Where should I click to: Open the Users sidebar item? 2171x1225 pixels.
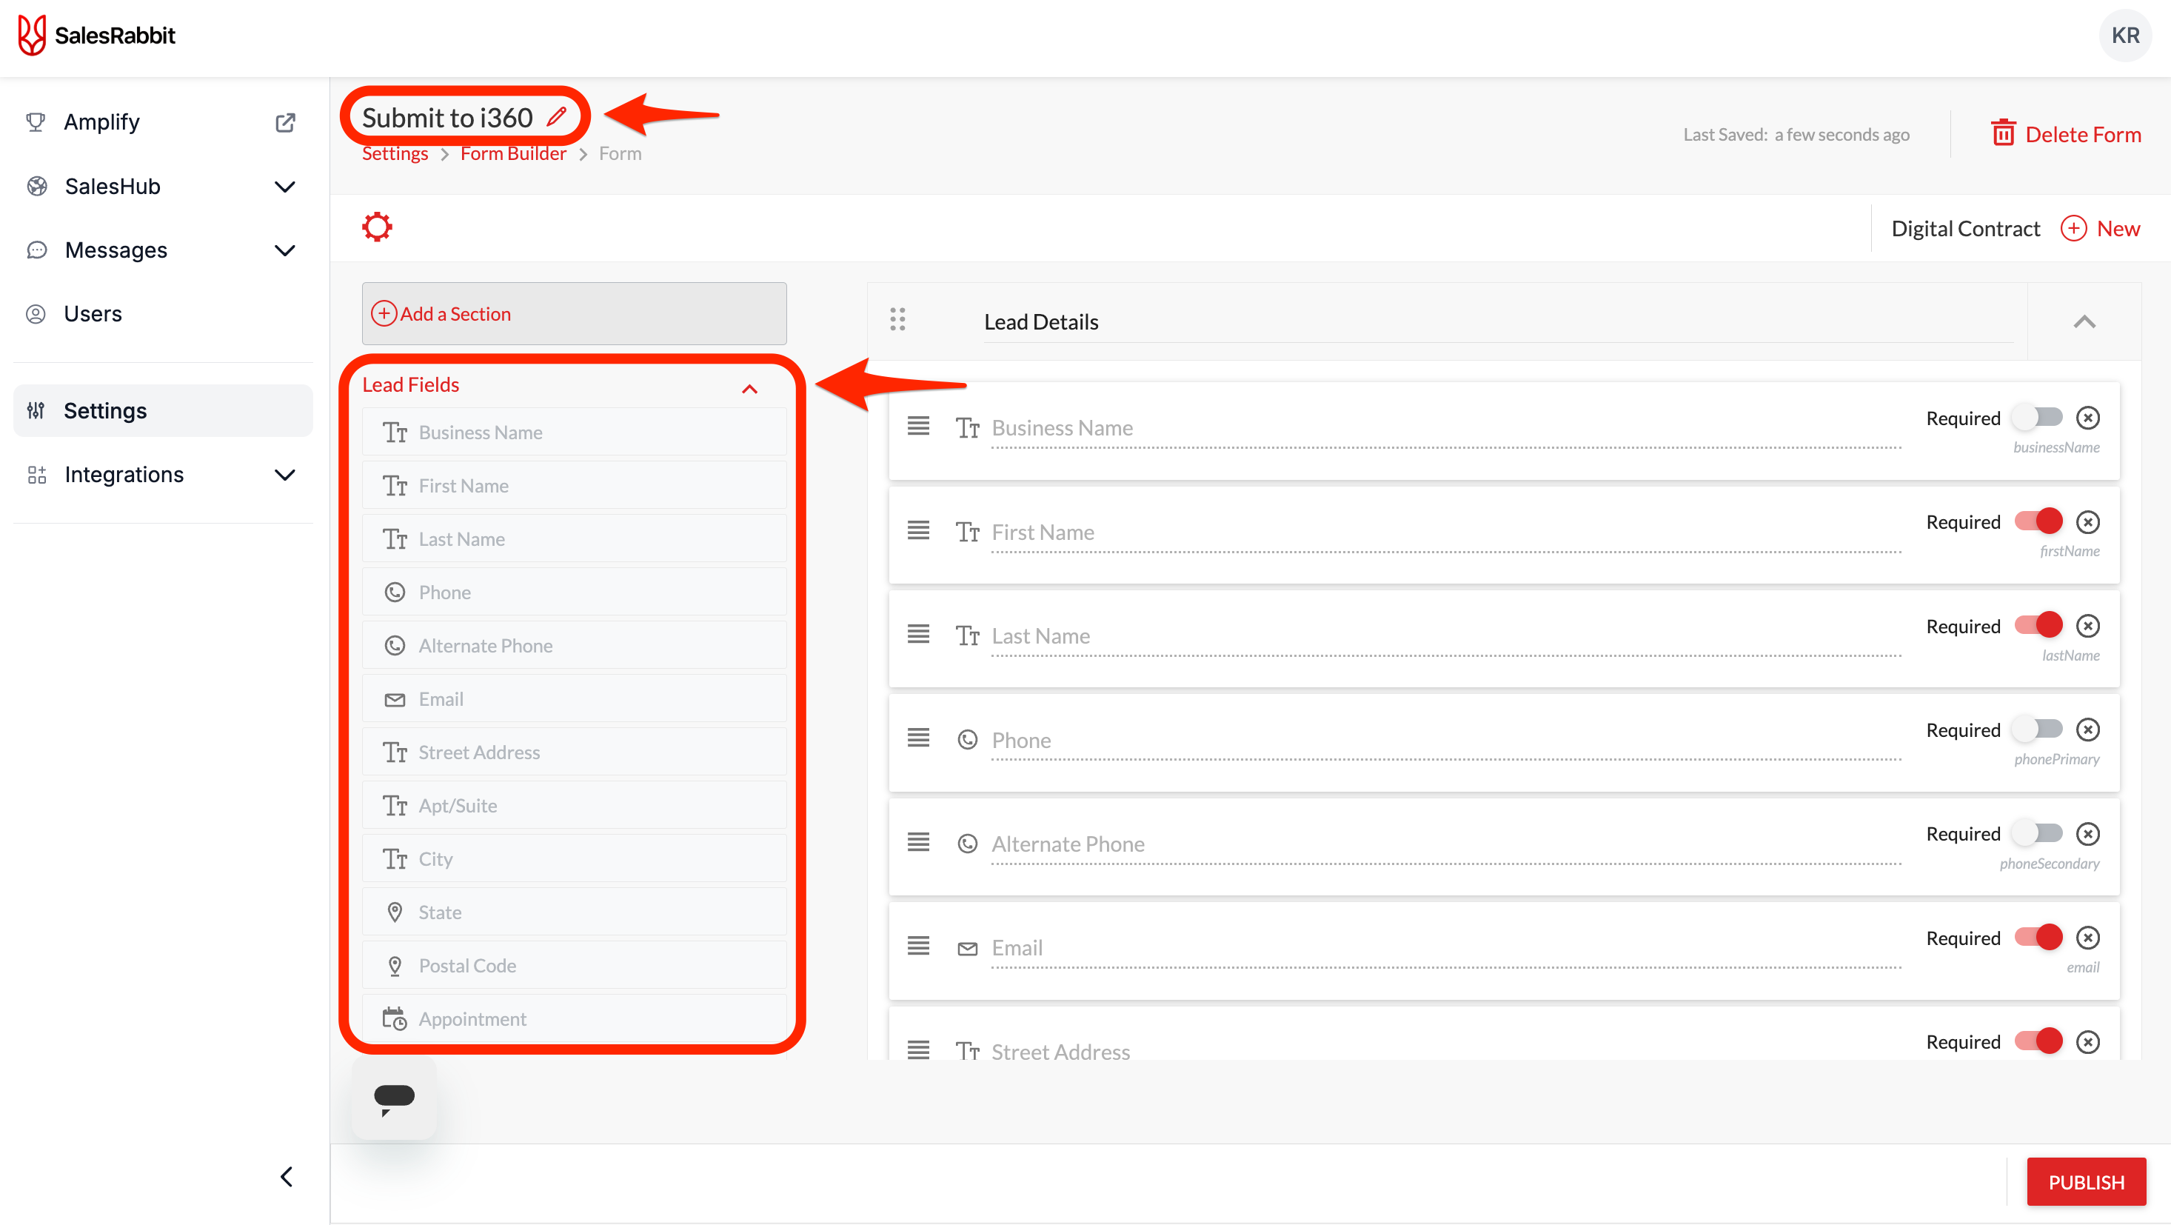coord(93,313)
